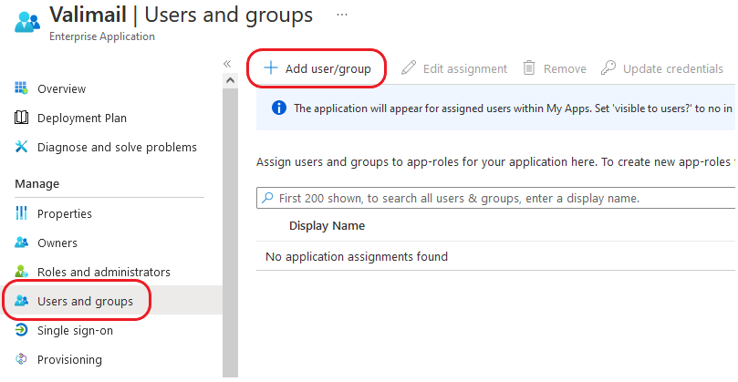This screenshot has height=382, width=738.
Task: Open the Overview page
Action: 61,89
